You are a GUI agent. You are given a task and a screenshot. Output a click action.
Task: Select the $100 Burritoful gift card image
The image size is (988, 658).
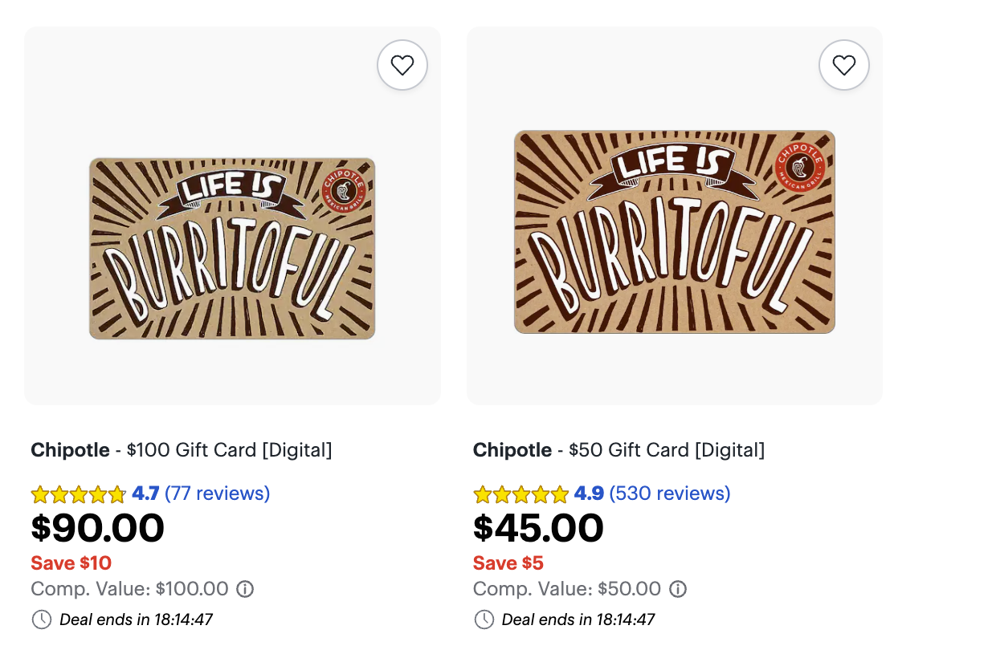pos(232,248)
